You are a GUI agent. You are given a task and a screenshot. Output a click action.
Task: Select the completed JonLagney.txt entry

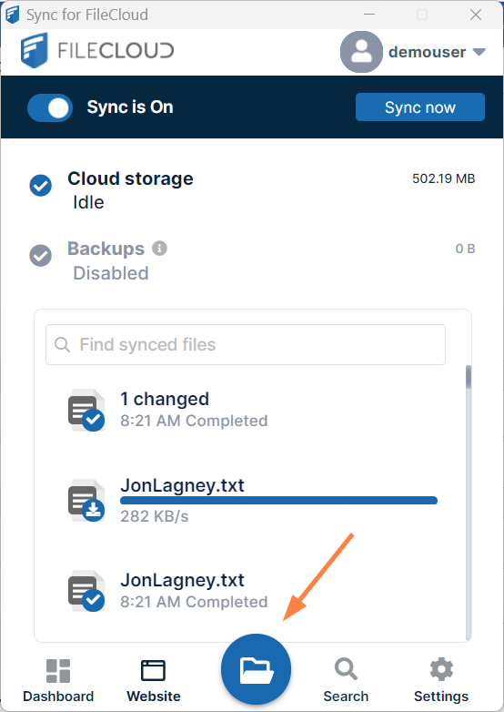point(254,591)
